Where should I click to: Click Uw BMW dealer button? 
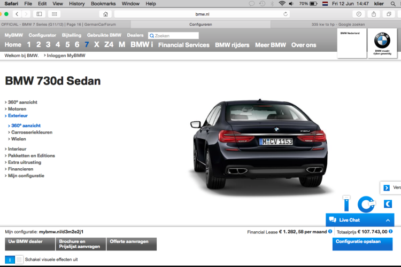tap(29, 244)
